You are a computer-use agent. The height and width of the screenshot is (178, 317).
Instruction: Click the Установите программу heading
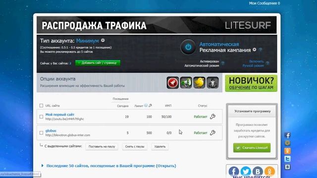pos(252,111)
